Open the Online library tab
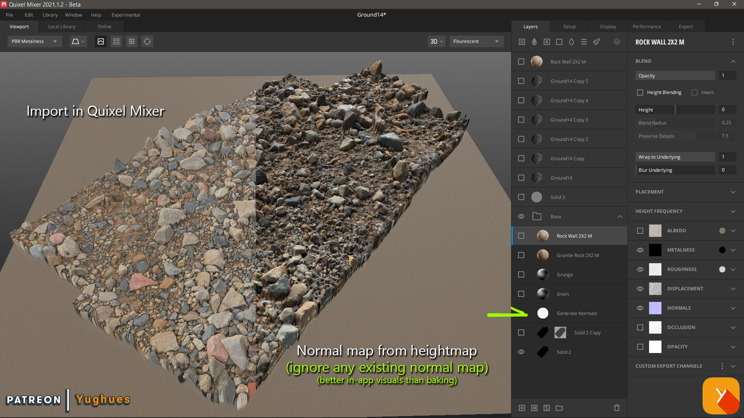This screenshot has width=744, height=418. pos(104,26)
